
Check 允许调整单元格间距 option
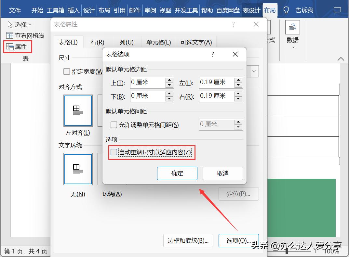[x=114, y=125]
